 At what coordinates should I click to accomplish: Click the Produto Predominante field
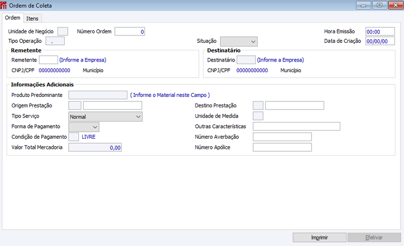click(x=97, y=95)
